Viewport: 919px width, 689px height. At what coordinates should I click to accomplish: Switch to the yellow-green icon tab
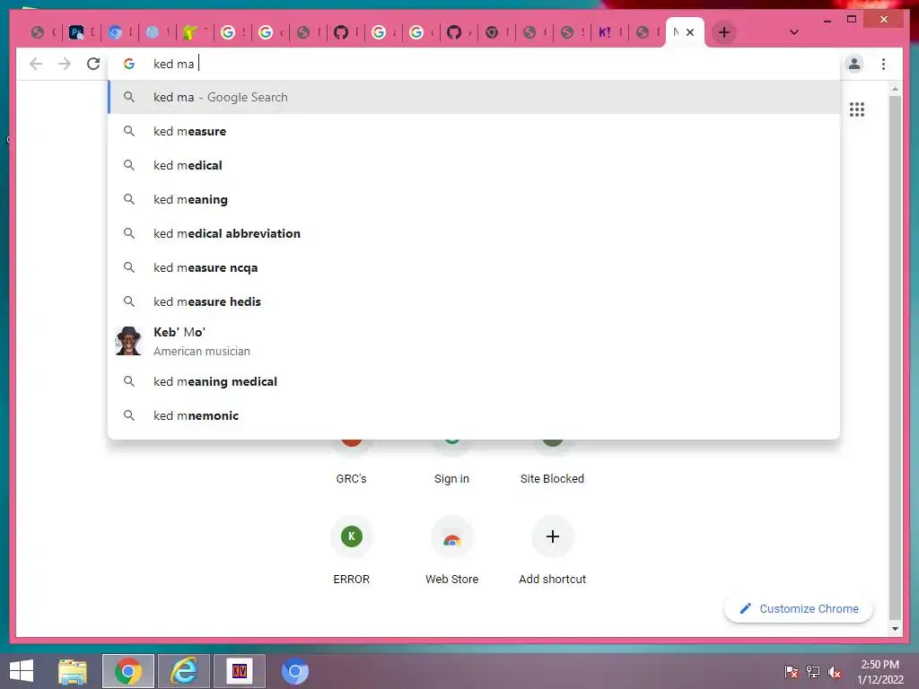(x=195, y=32)
